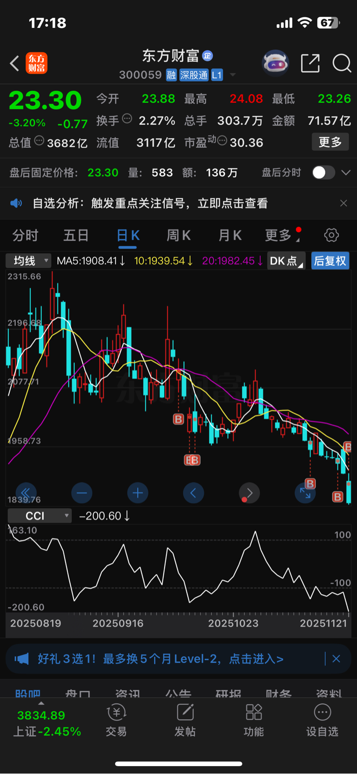
Task: Tap the 20:1982.45 moving average value
Action: point(233,261)
